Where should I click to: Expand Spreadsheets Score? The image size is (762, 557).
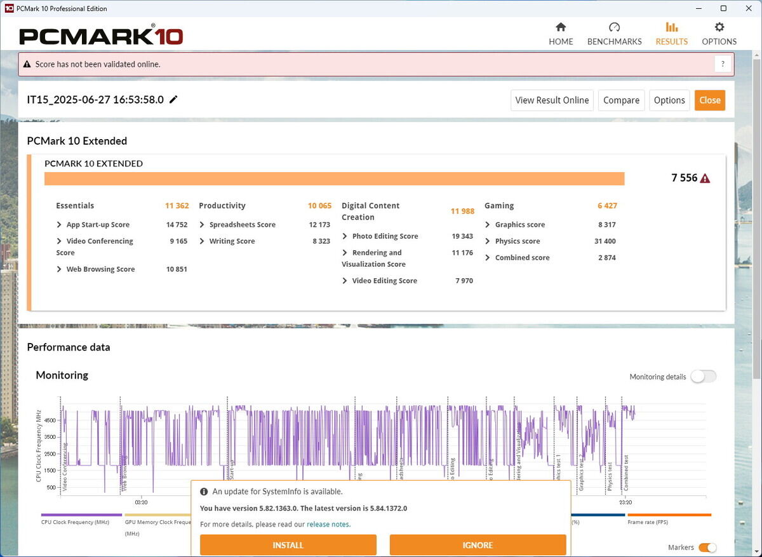coord(203,225)
